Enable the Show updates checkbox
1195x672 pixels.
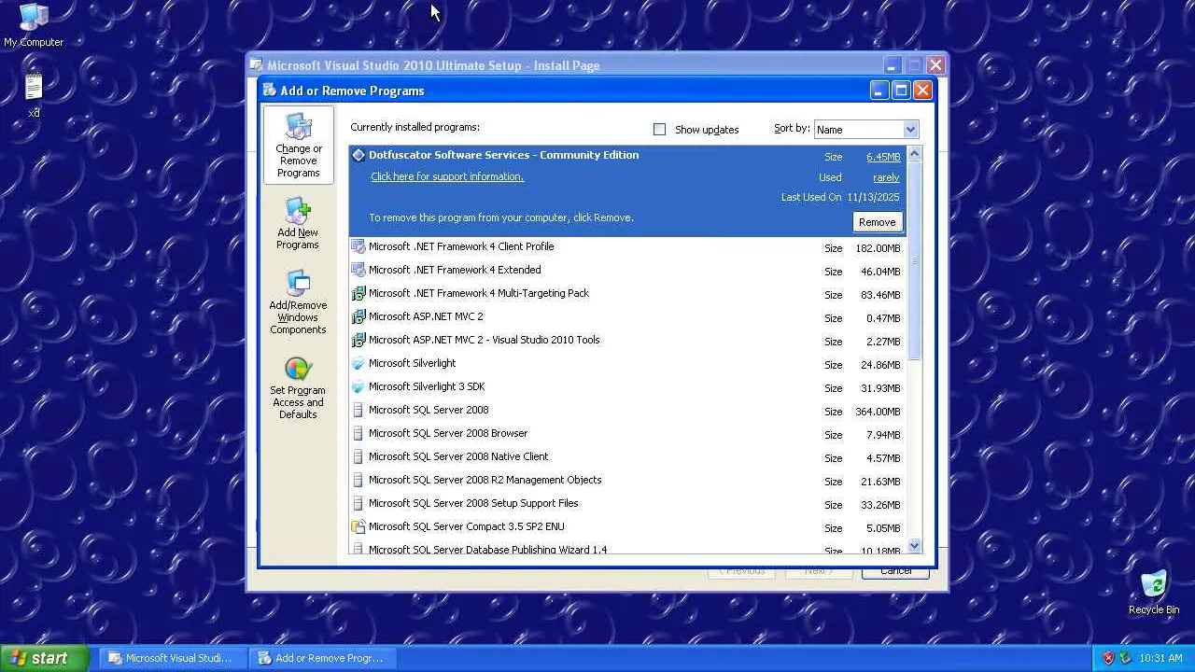(x=660, y=130)
